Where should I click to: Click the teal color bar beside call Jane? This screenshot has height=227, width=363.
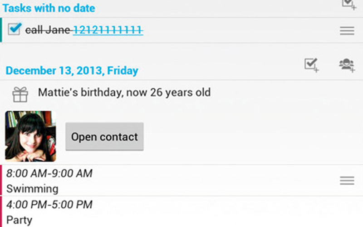pos(1,30)
